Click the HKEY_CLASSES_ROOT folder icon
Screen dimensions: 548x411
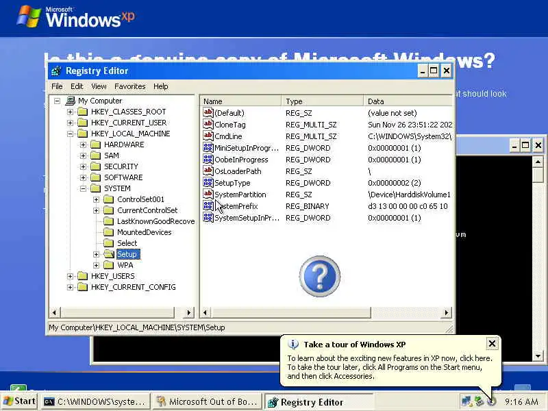[x=82, y=112]
